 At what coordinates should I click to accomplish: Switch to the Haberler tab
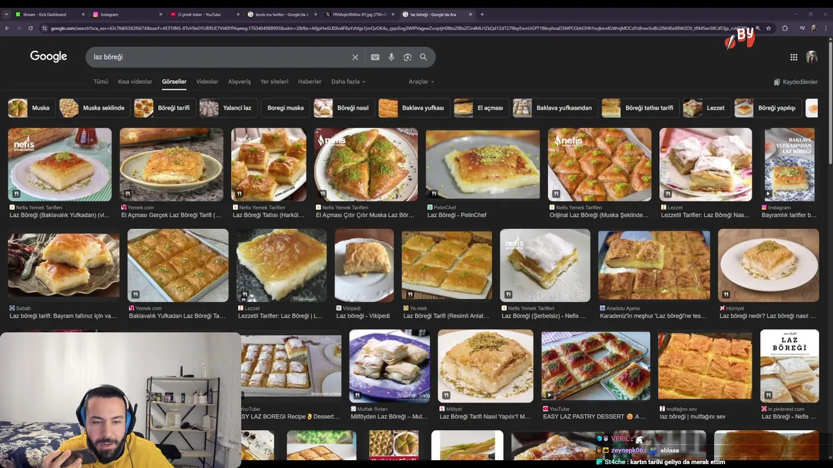coord(309,82)
